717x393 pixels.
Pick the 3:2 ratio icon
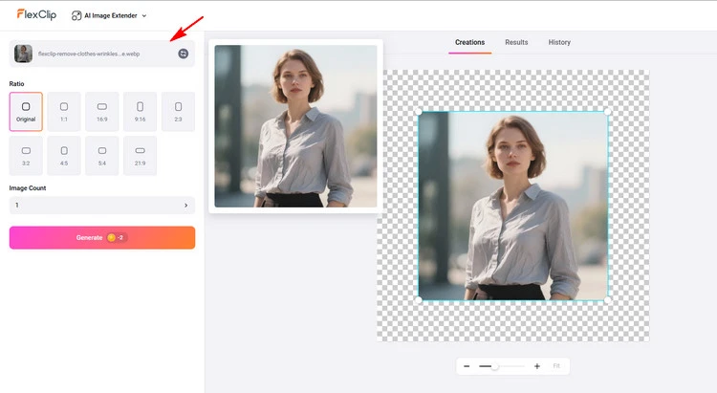click(26, 155)
